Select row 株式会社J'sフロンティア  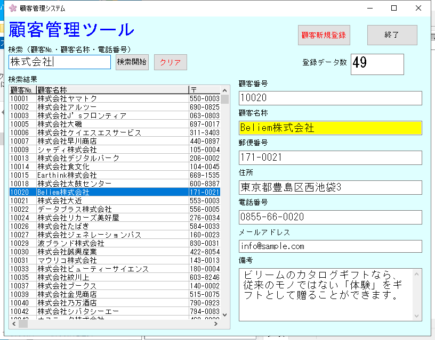tap(115, 116)
